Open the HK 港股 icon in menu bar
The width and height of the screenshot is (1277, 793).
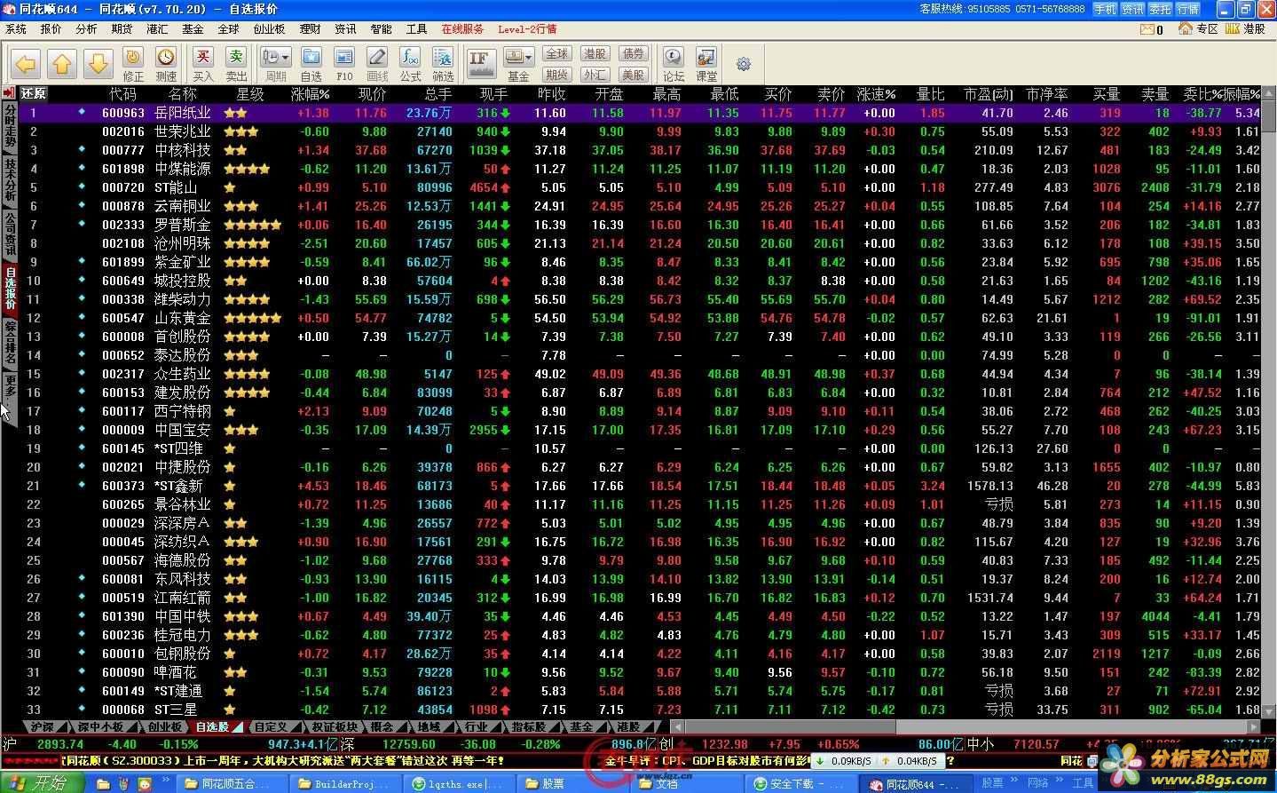pos(1245,29)
